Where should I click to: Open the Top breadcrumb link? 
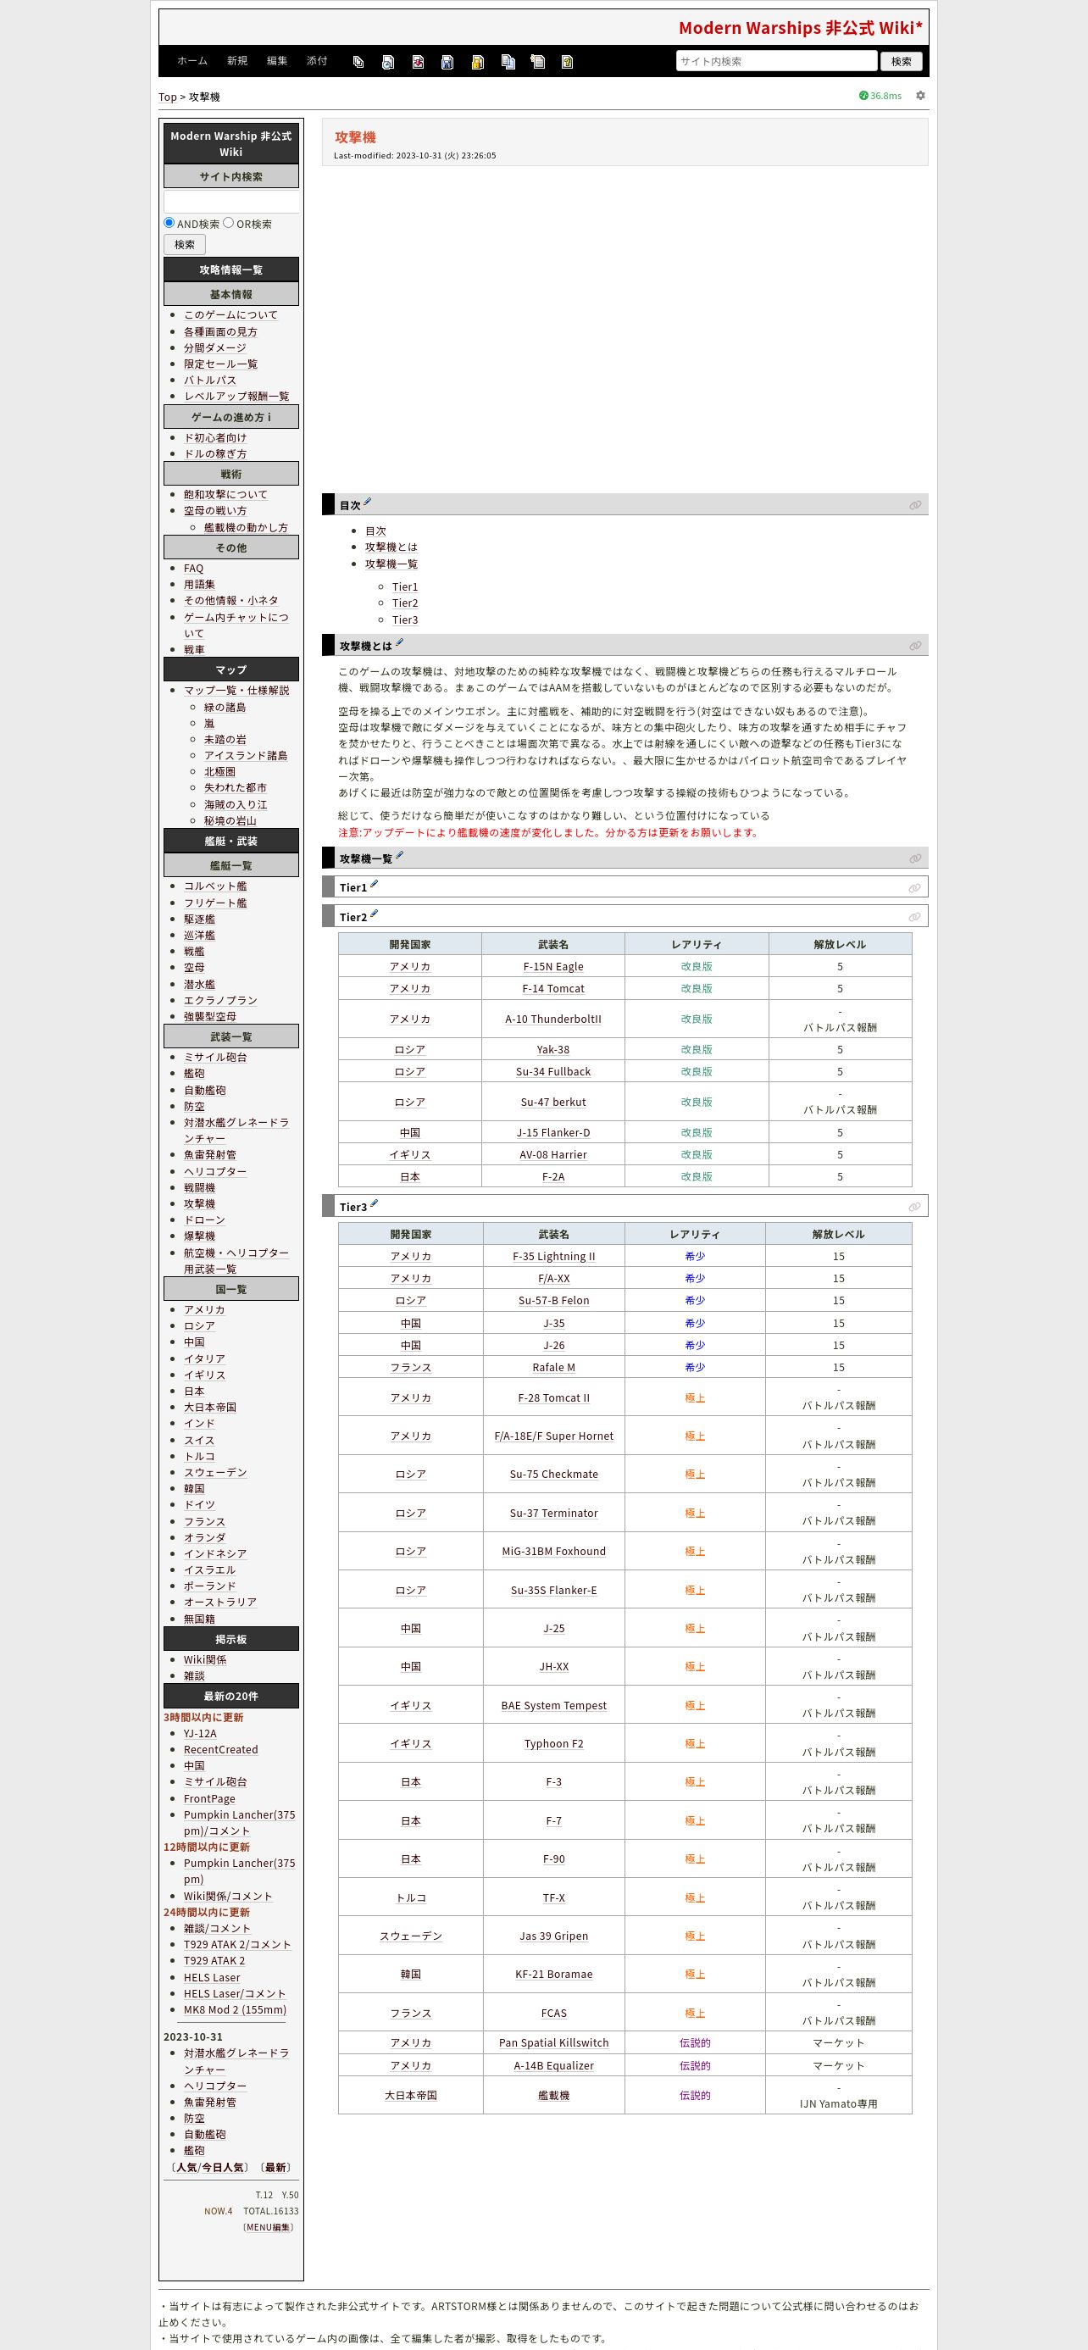click(x=168, y=97)
